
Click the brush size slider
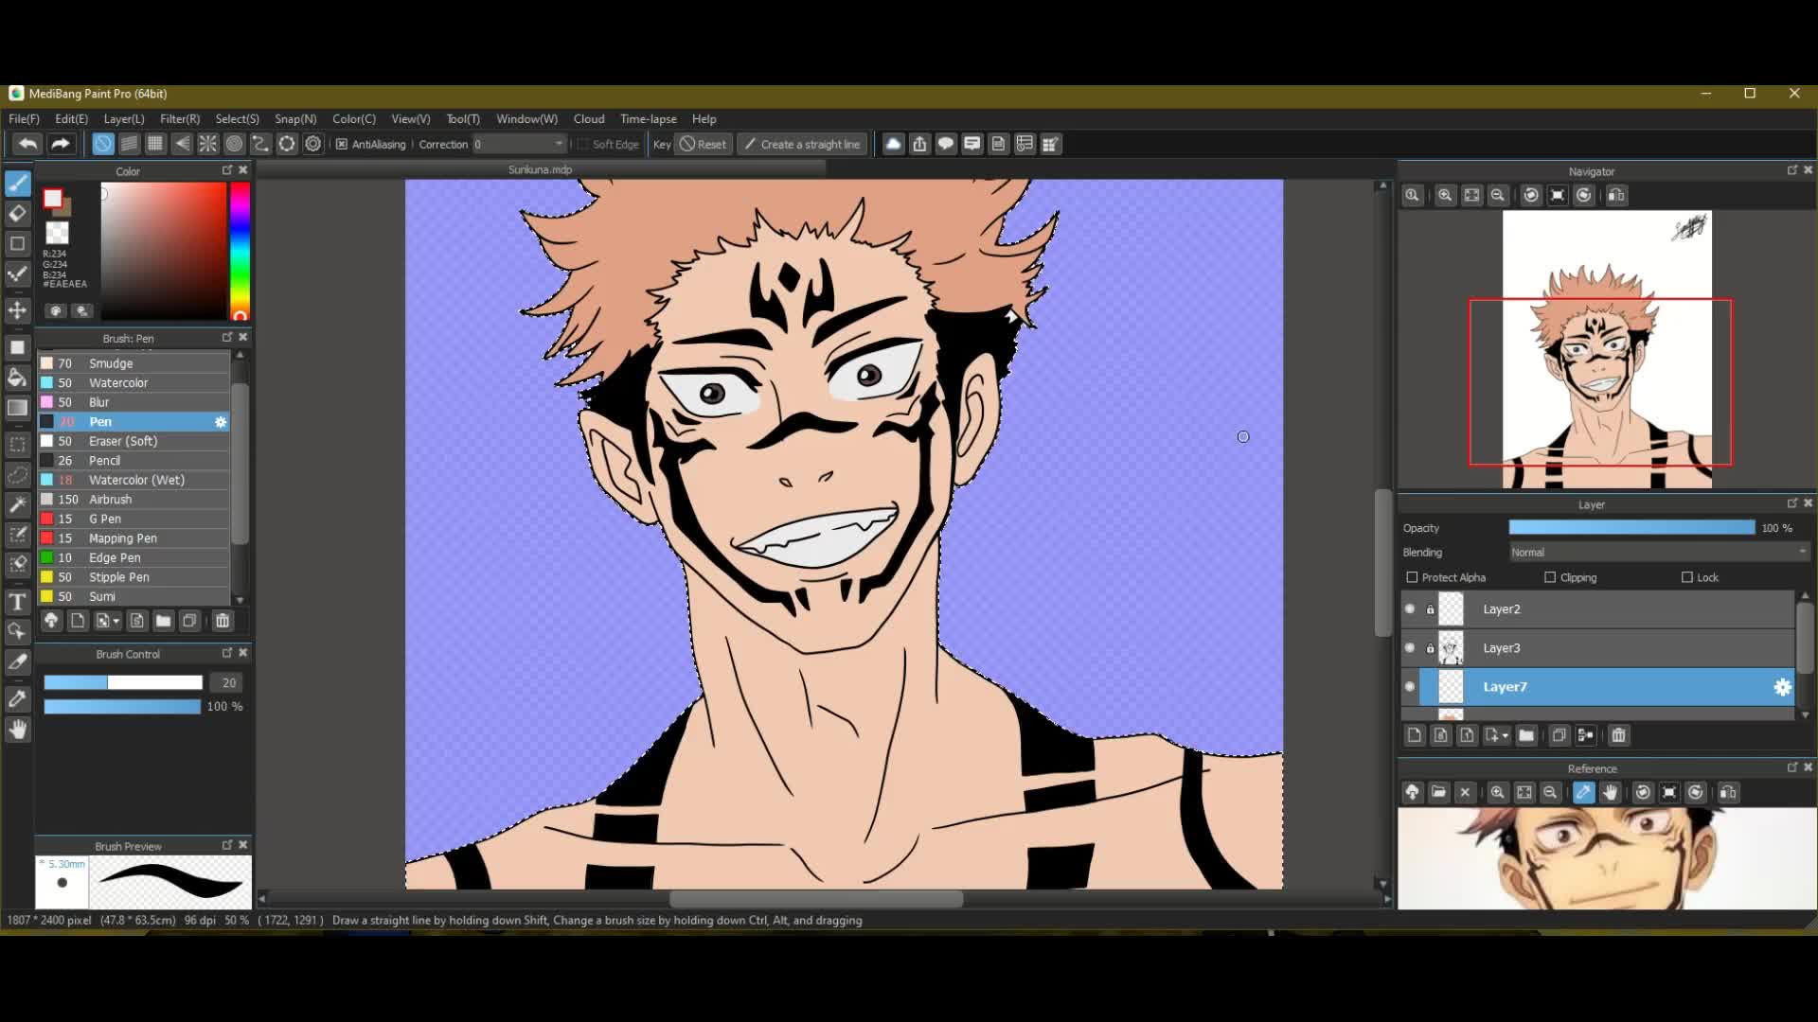click(x=123, y=682)
